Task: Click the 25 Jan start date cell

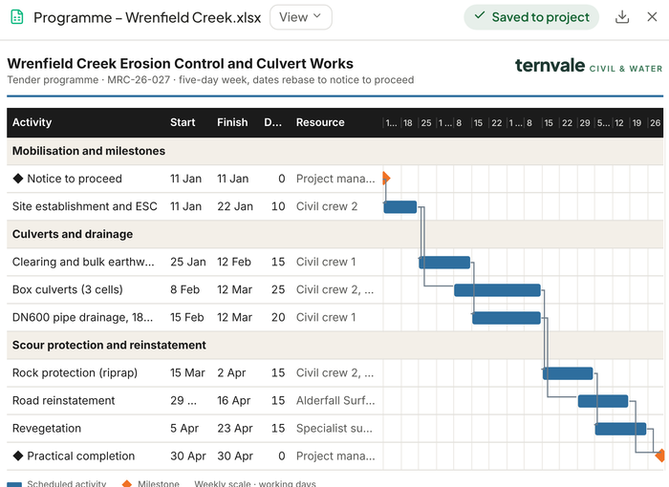Action: [x=188, y=262]
